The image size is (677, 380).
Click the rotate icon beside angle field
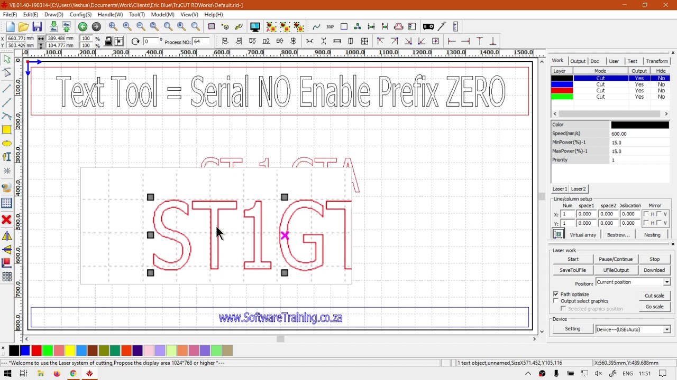(x=135, y=42)
